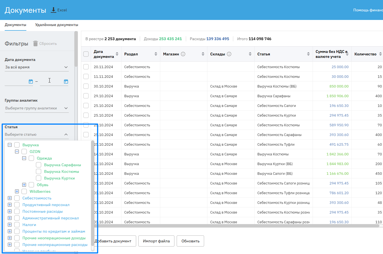This screenshot has height=254, width=383.
Task: Sort by Дата документа column arrows
Action: click(x=117, y=54)
